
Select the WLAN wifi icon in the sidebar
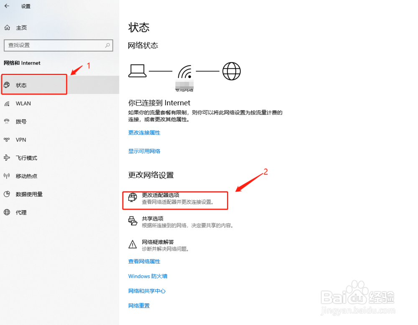point(7,103)
